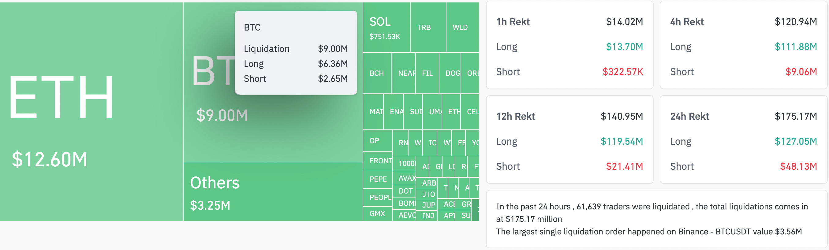Select the 24h Rekt summary card
Screen dimensions: 829x250
(743, 139)
